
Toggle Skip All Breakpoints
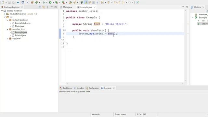(x=27, y=2)
